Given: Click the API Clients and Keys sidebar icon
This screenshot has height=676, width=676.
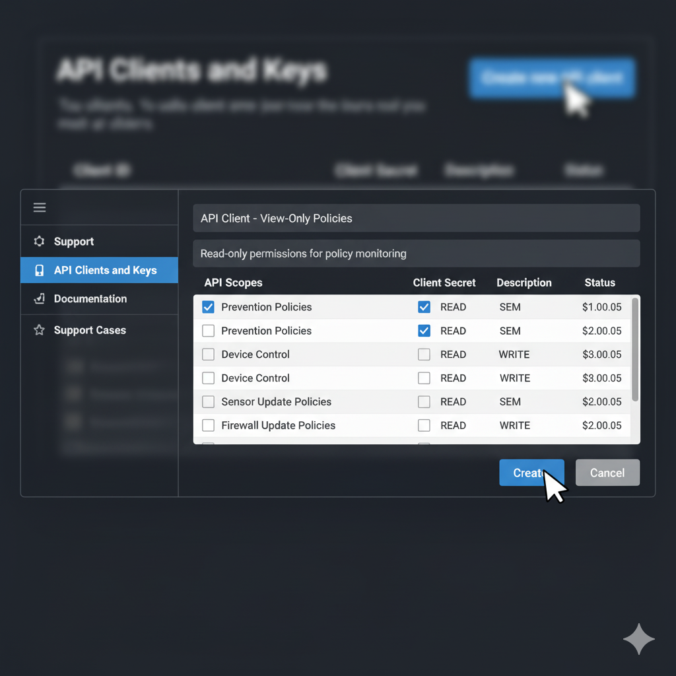Looking at the screenshot, I should pyautogui.click(x=40, y=271).
